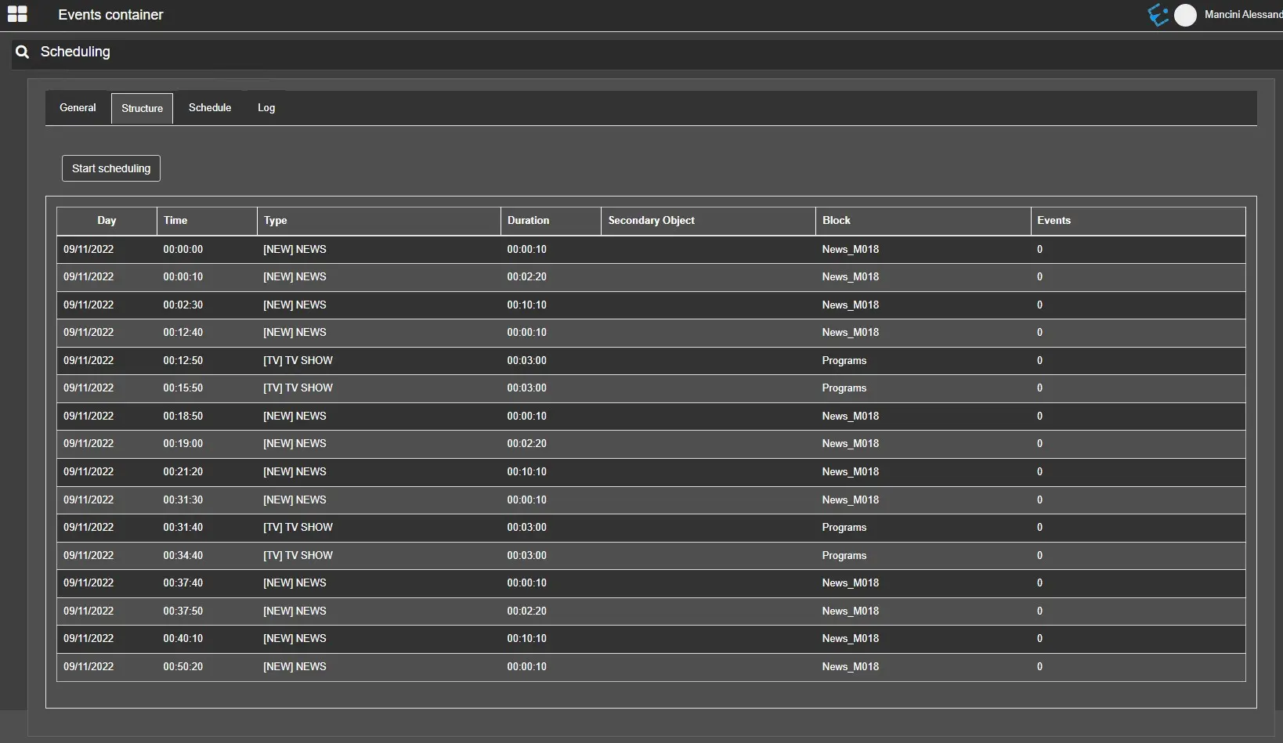Click the Mancini Alessandro user name
This screenshot has height=743, width=1283.
click(1242, 15)
